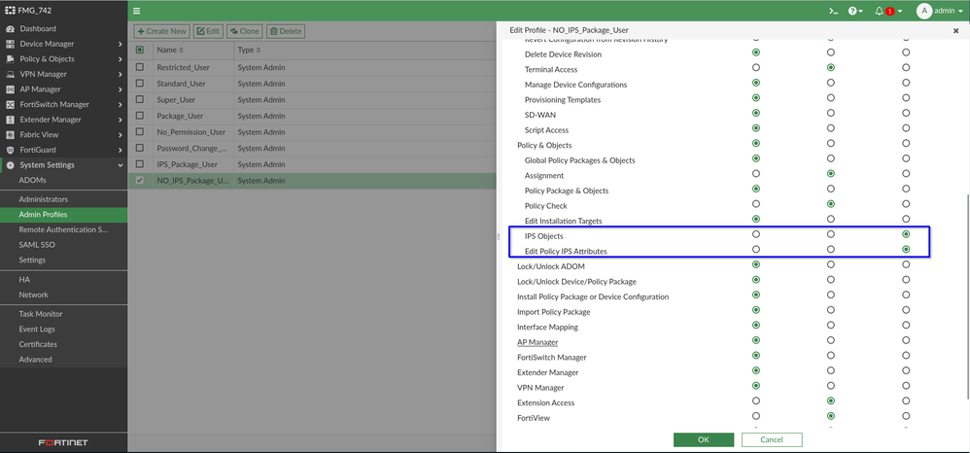Click the FortiSwitch Manager icon

click(10, 105)
